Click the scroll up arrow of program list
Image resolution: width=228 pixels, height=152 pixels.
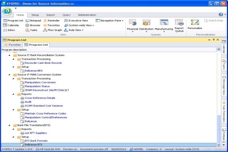[218, 49]
